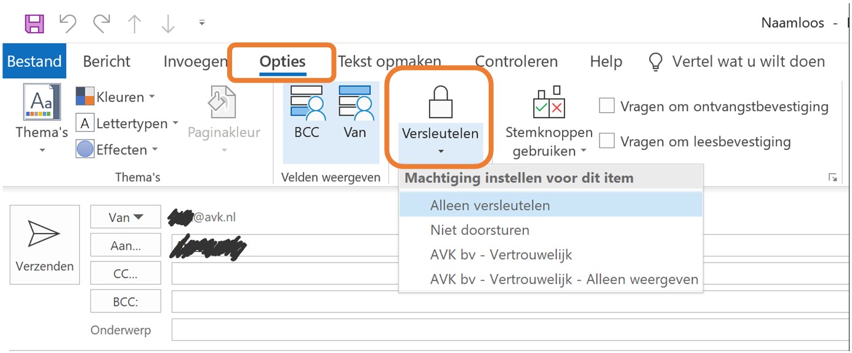Enable Vragen om leesbevestiging checkbox

coord(607,141)
